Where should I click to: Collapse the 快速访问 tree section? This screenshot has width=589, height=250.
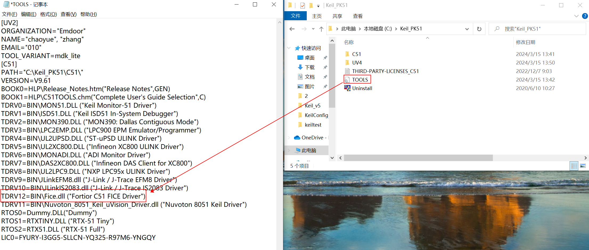click(289, 48)
